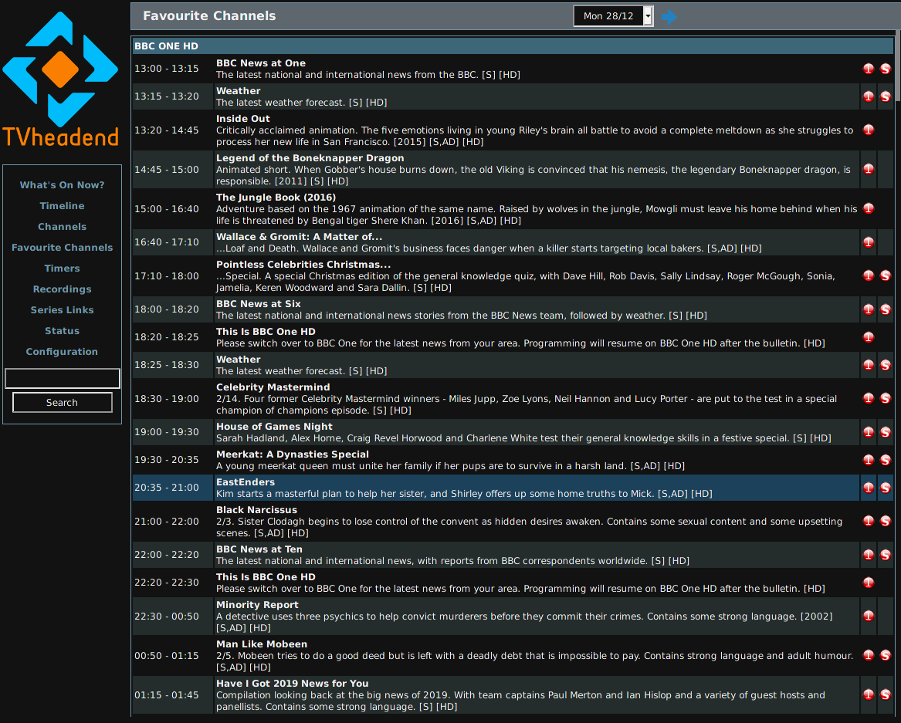This screenshot has height=723, width=901.
Task: Click the Search button
Action: 62,403
